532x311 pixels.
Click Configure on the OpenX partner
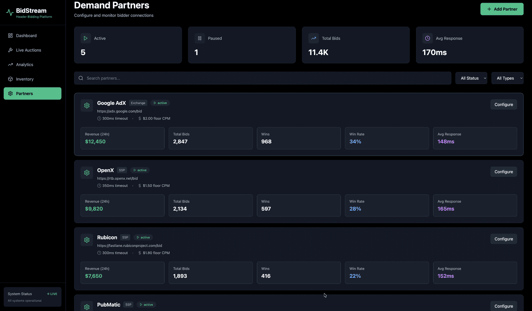[503, 172]
